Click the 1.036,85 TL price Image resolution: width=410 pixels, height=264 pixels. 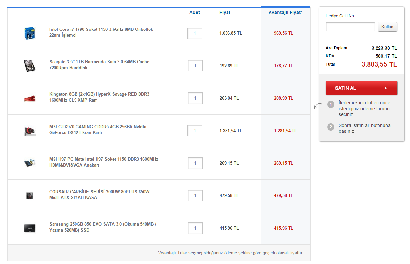(x=231, y=33)
